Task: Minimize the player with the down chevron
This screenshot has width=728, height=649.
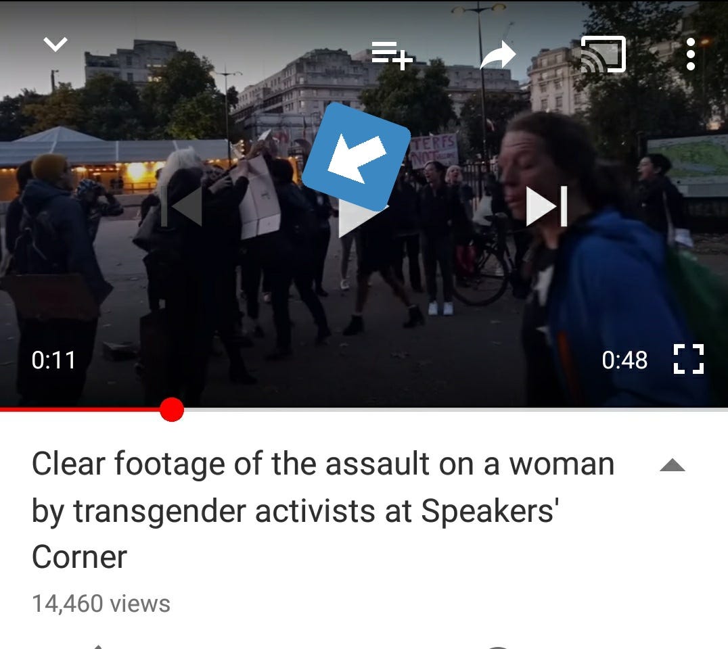Action: click(x=55, y=45)
